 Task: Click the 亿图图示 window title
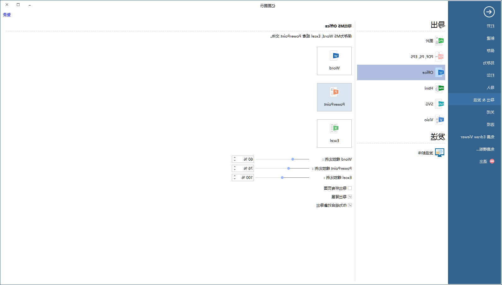pyautogui.click(x=268, y=6)
